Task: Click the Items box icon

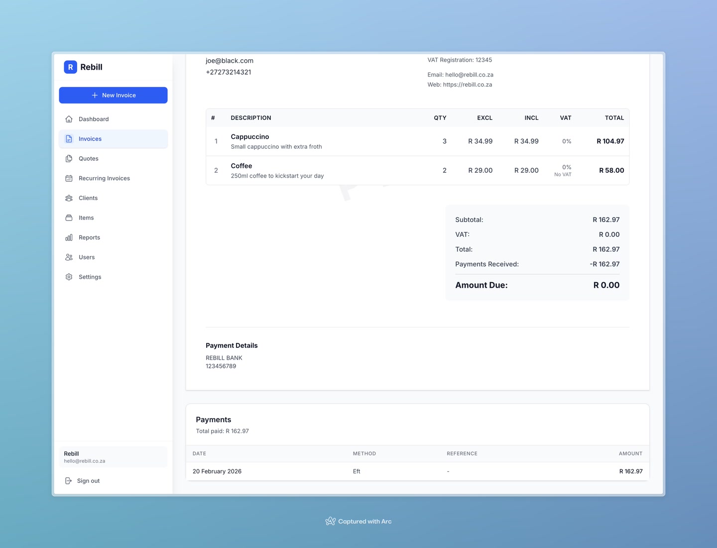Action: point(69,218)
